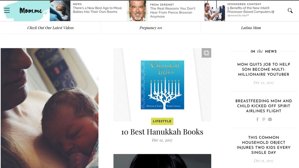Read Common Household Object injury story

pyautogui.click(x=264, y=145)
